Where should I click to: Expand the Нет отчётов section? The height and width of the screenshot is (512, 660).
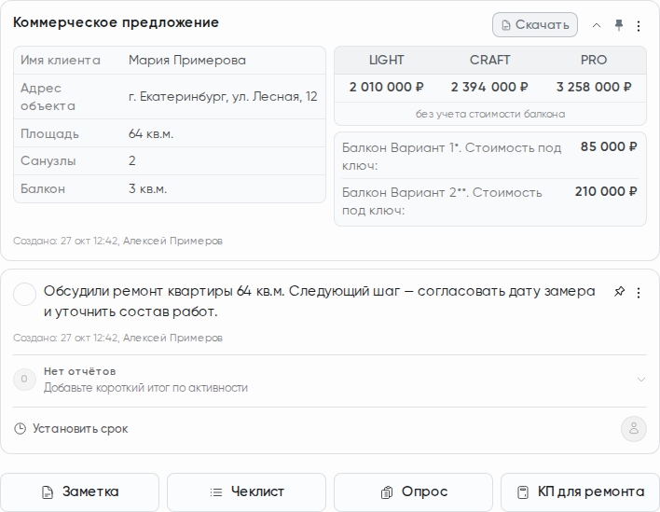(x=641, y=380)
